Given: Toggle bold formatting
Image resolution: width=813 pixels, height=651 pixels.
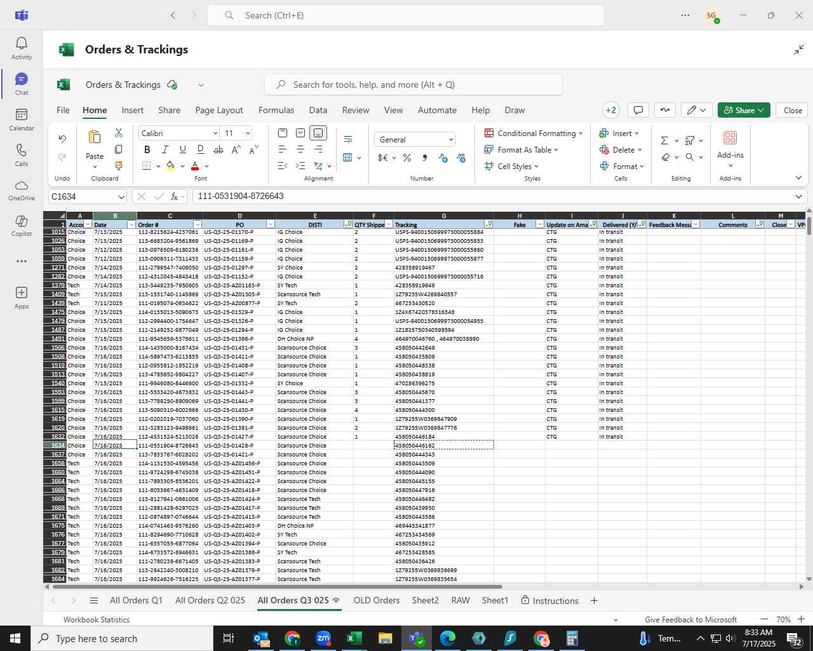Looking at the screenshot, I should point(147,149).
